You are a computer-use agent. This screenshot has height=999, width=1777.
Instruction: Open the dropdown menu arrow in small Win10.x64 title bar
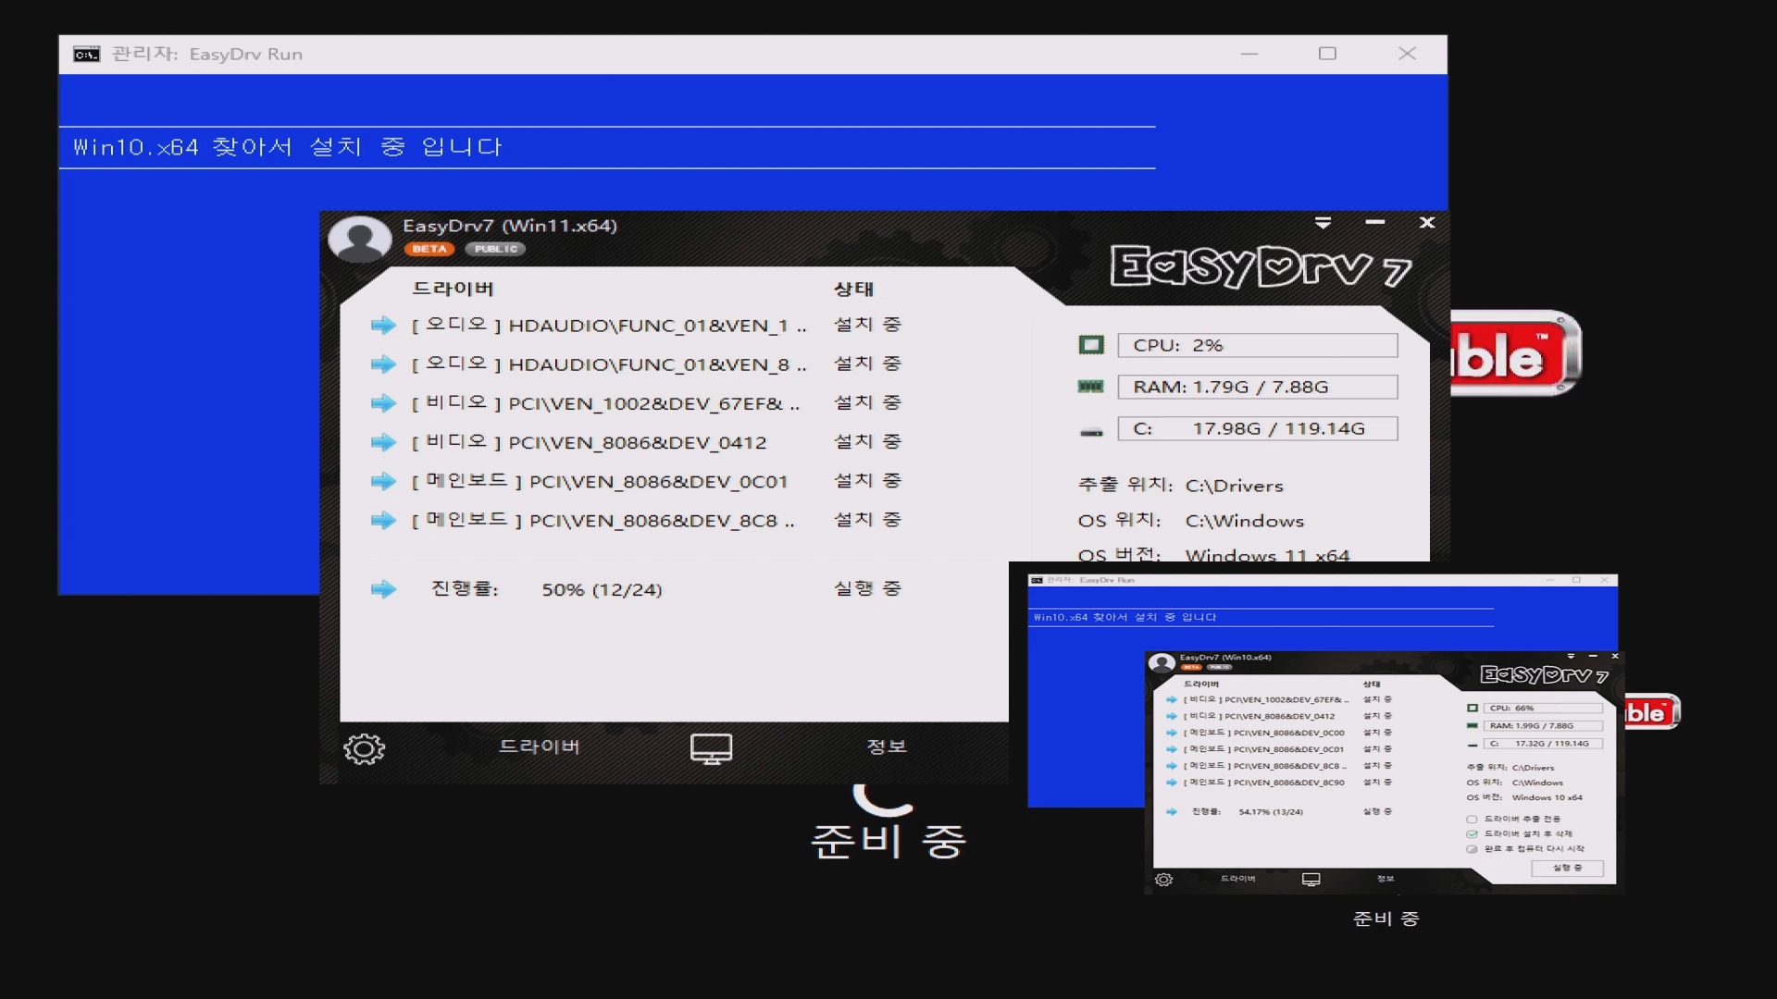tap(1571, 657)
